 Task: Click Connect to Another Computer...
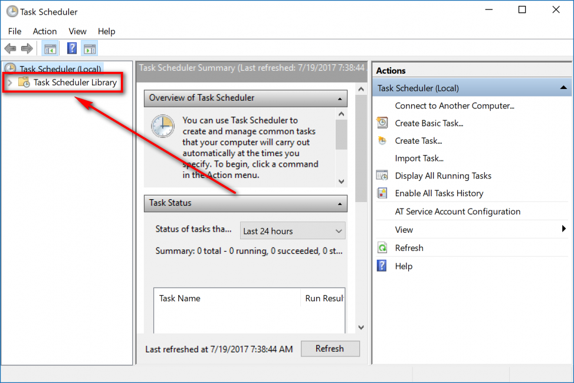455,105
